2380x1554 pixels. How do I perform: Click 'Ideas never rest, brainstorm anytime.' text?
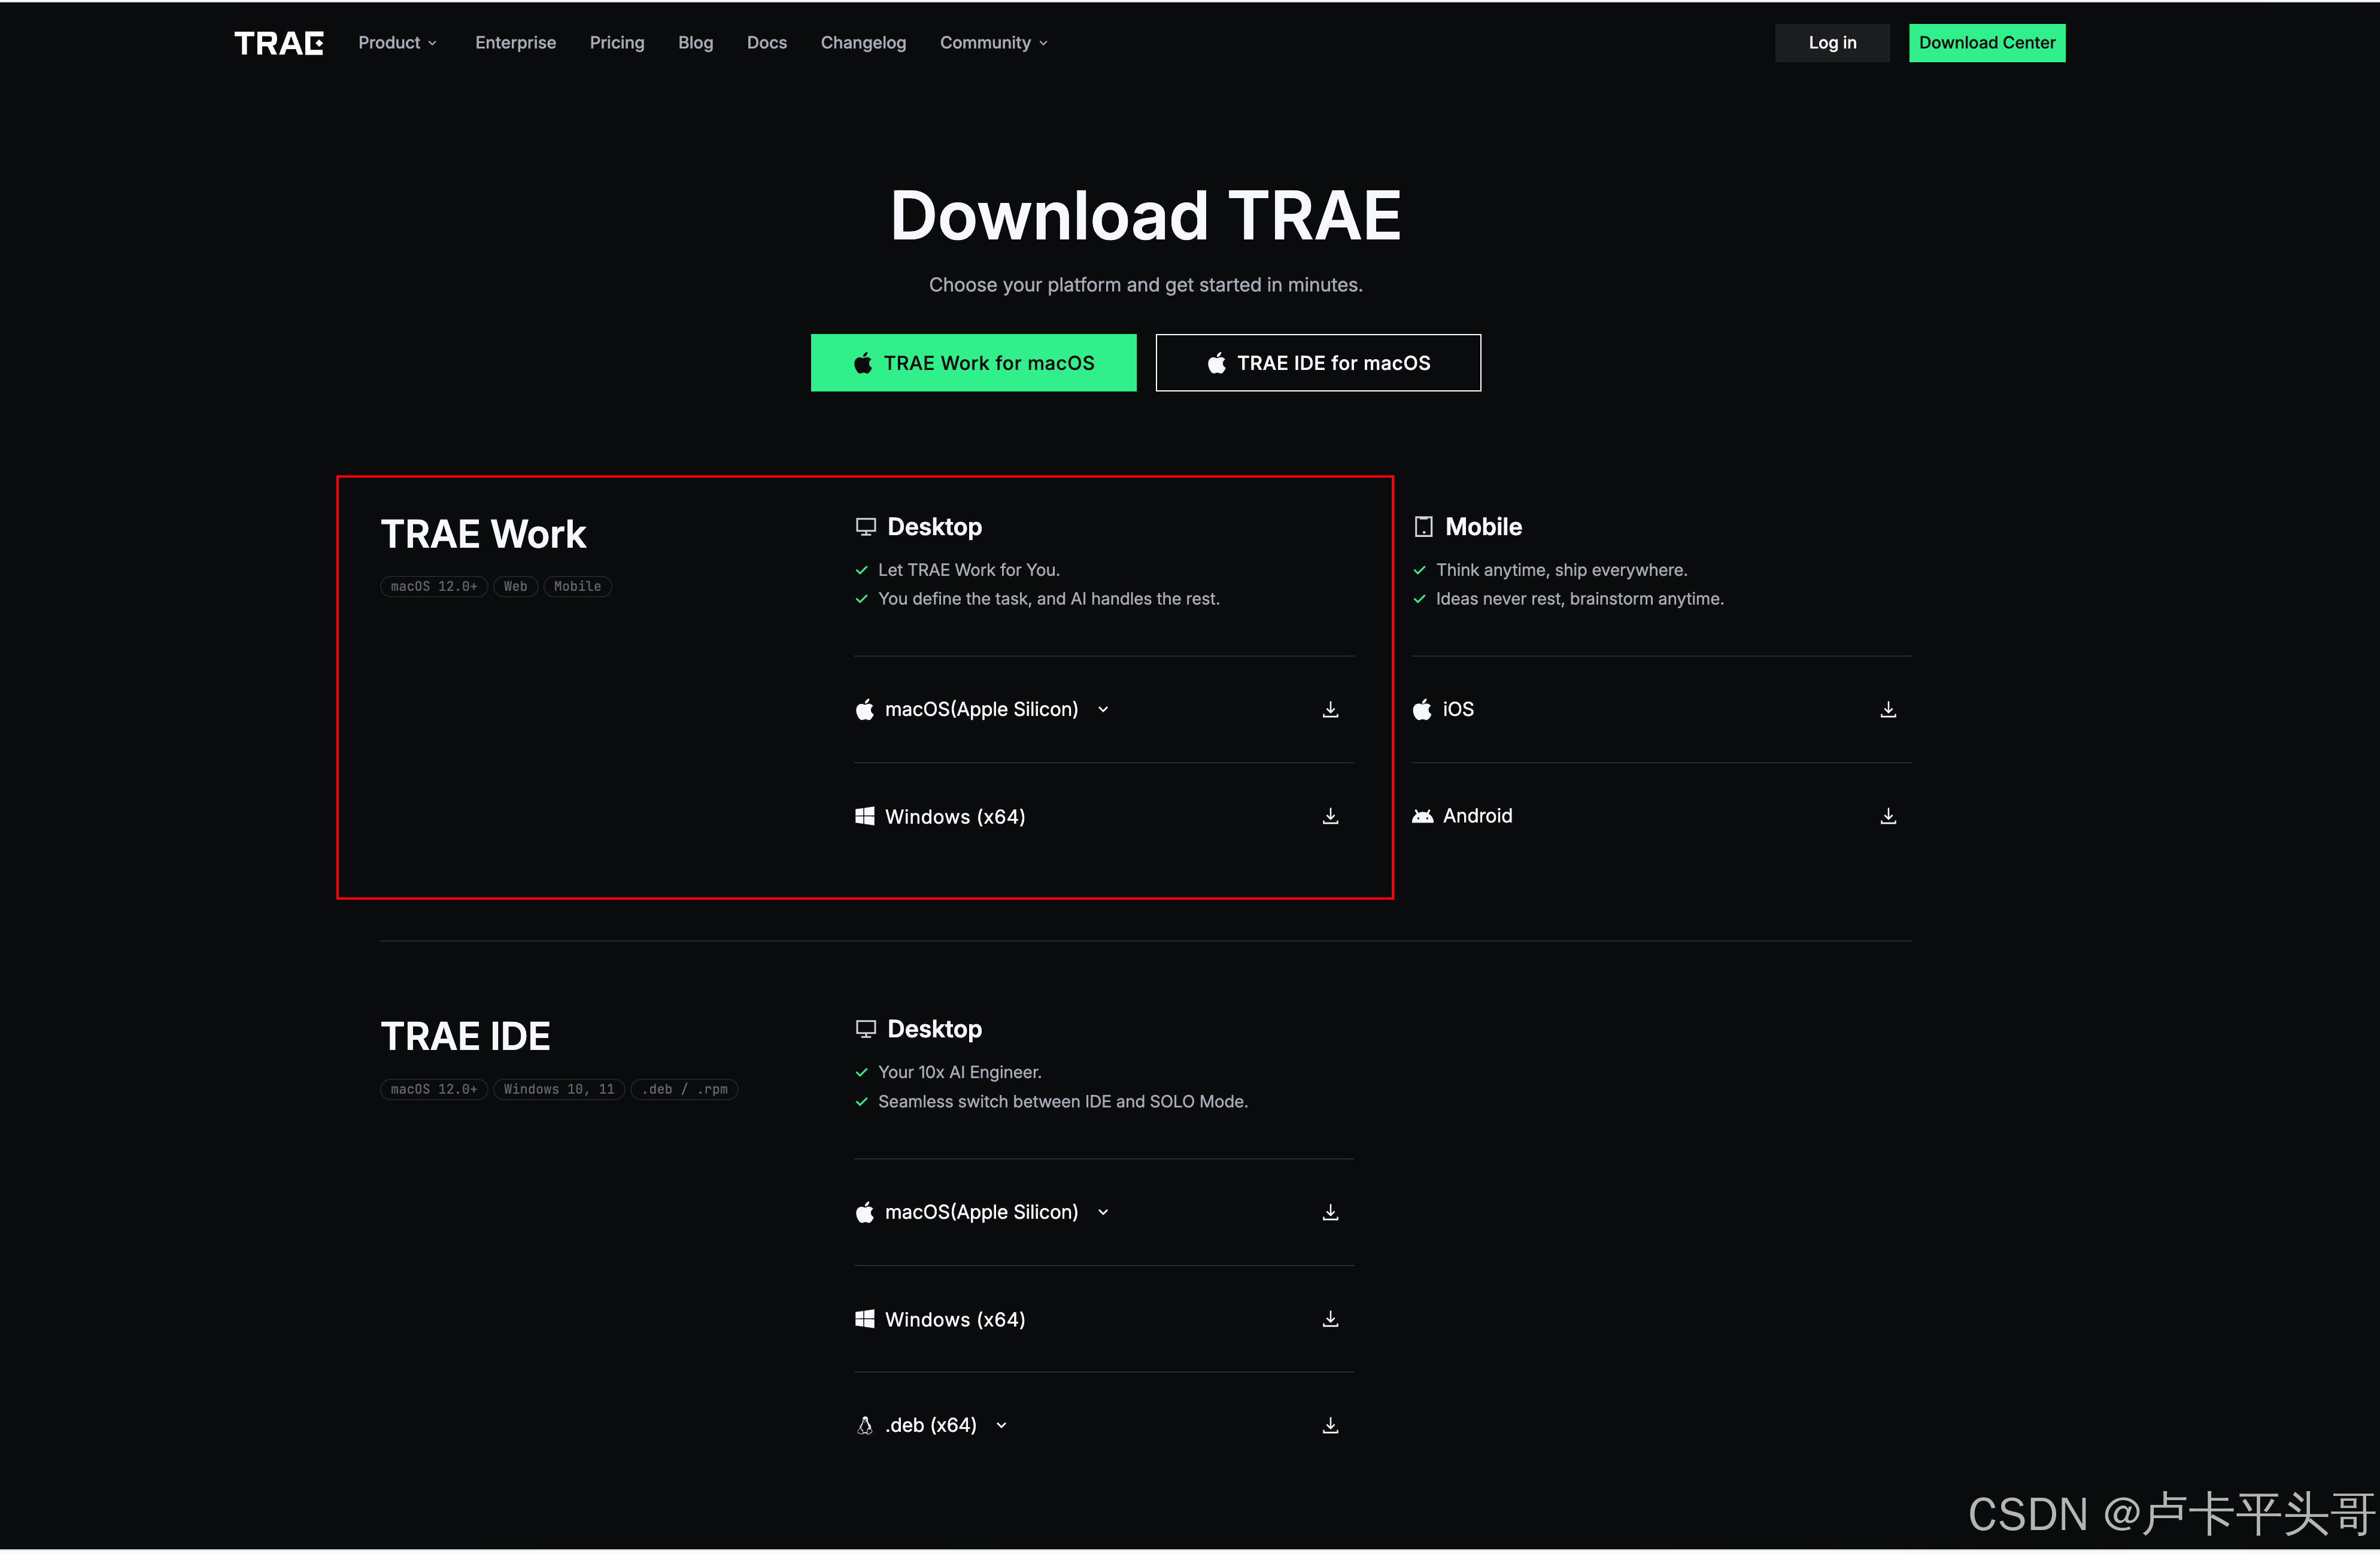click(1580, 599)
